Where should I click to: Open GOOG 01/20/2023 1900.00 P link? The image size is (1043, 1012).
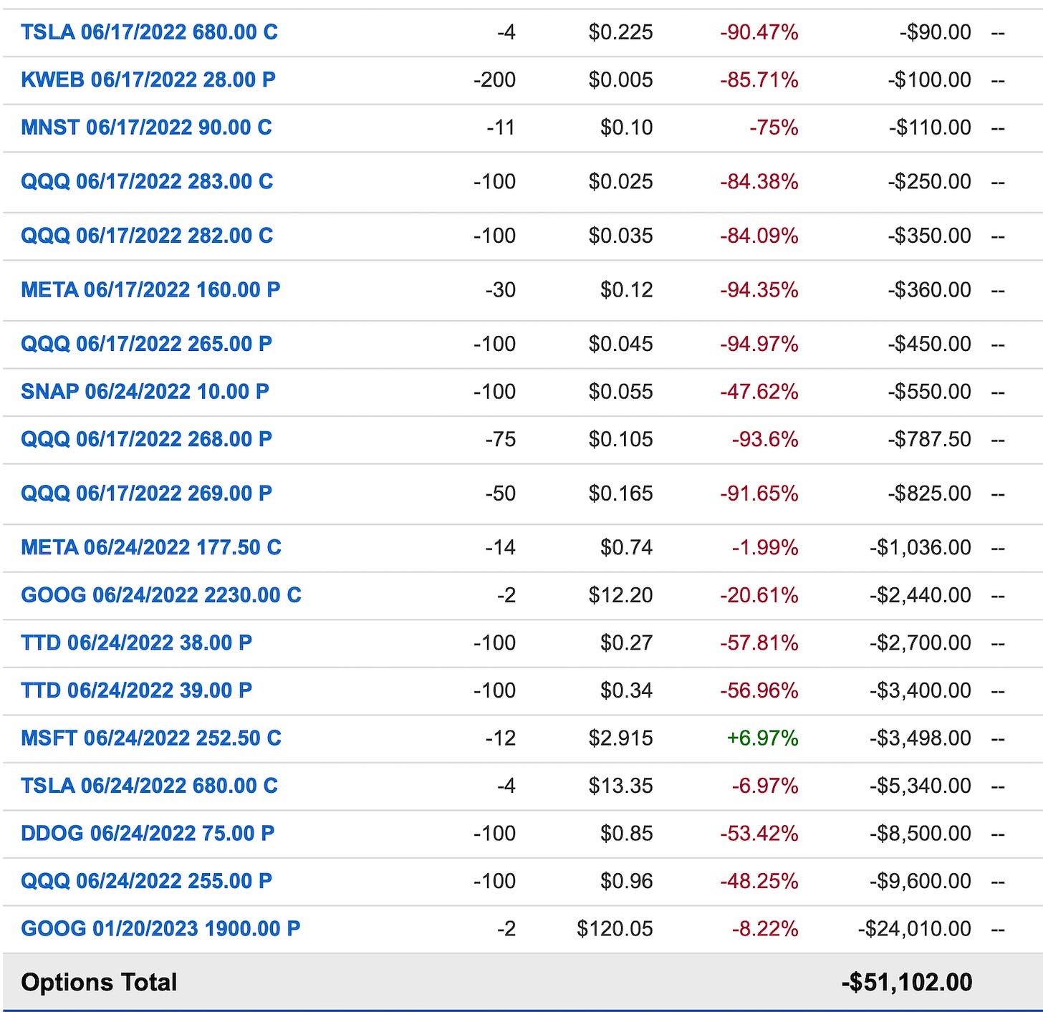[160, 929]
